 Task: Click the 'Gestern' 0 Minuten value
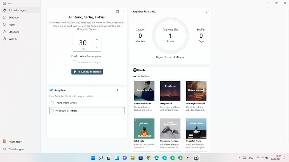point(140,35)
